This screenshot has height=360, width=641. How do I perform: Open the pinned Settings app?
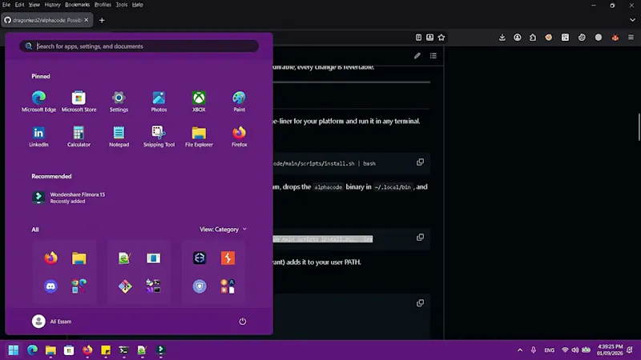pyautogui.click(x=119, y=102)
